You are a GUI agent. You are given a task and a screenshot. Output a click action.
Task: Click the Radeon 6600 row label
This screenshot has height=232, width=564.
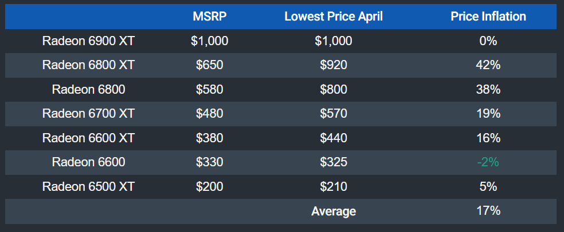[88, 162]
